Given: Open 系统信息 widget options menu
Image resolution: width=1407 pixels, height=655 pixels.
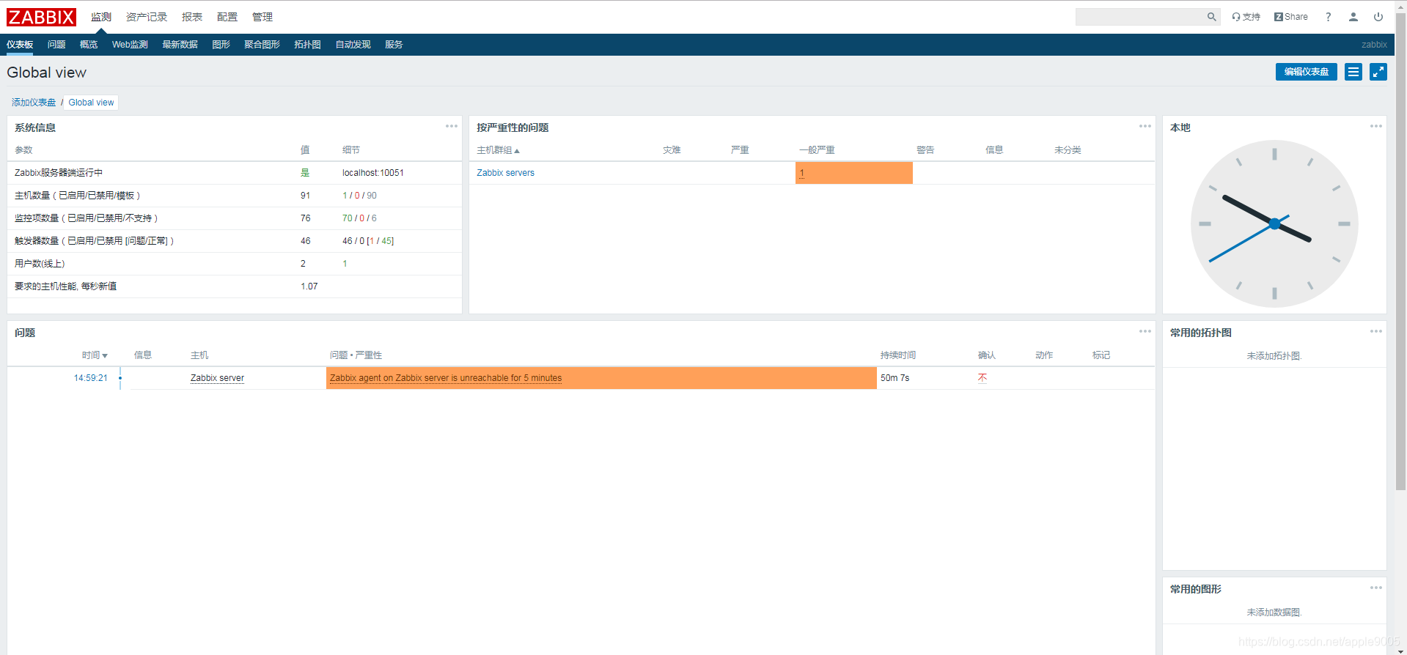Looking at the screenshot, I should (x=452, y=126).
